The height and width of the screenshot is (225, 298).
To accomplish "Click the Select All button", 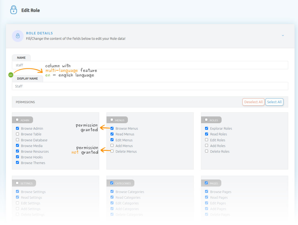I will point(274,102).
